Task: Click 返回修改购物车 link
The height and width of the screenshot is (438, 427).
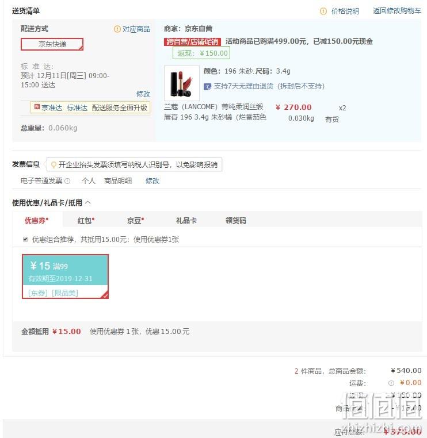Action: click(397, 11)
